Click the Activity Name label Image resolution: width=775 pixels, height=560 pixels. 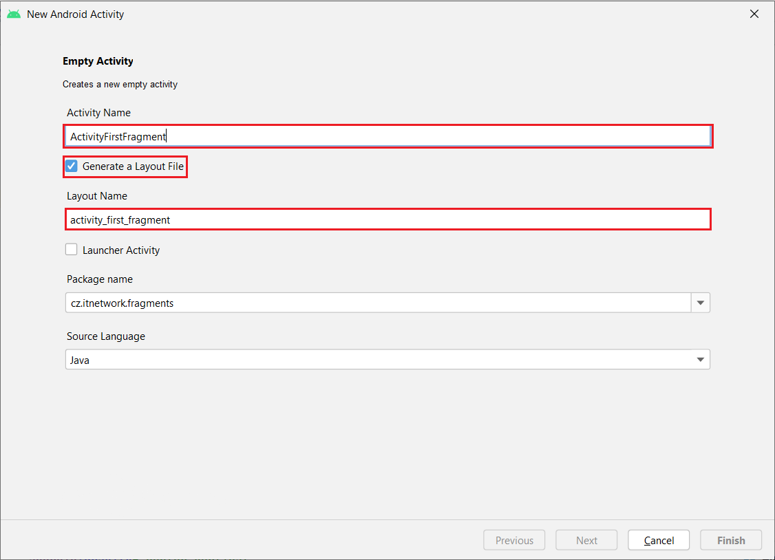click(98, 113)
